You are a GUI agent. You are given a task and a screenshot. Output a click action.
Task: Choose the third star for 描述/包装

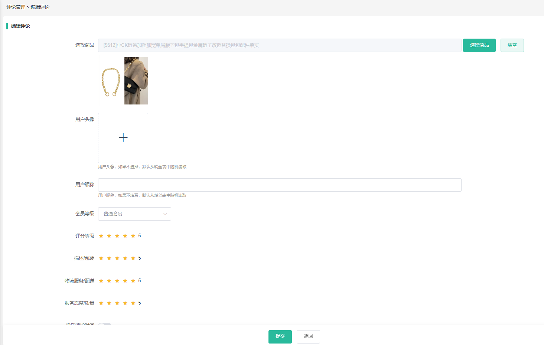click(117, 258)
